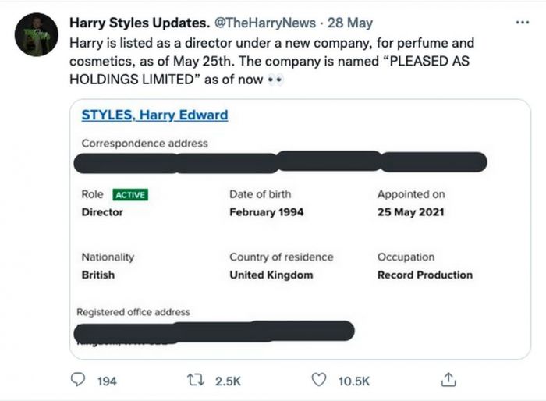This screenshot has height=401, width=546.
Task: Visit the Harry Styles Updates account name
Action: point(136,24)
